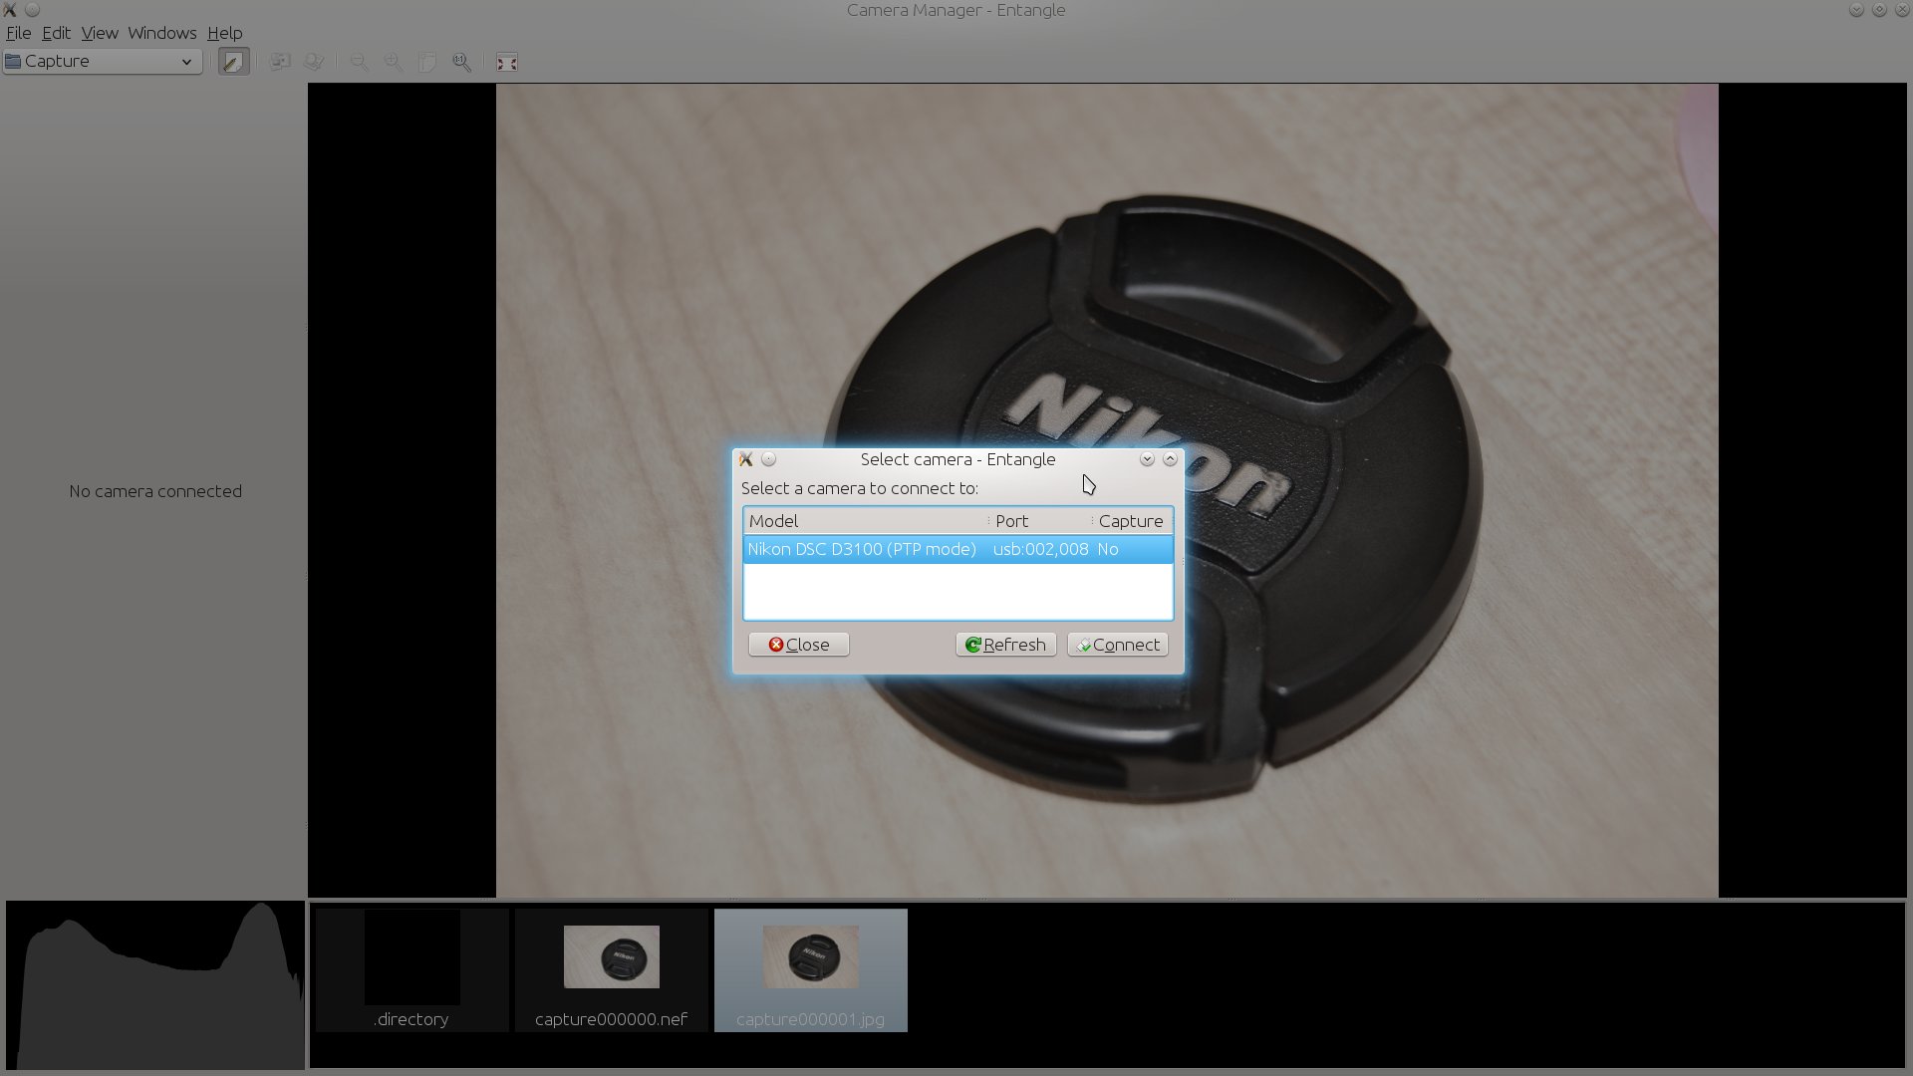The width and height of the screenshot is (1913, 1076).
Task: Open the Windows menu
Action: coord(161,33)
